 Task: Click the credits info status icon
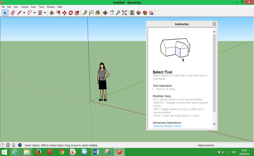point(8,145)
